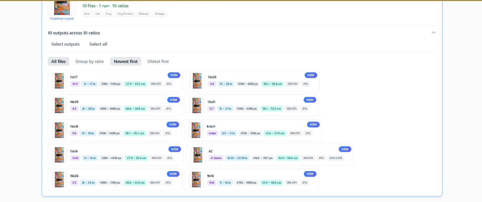The width and height of the screenshot is (482, 202).
Task: Click the original image thumbnail at top
Action: coord(62,8)
